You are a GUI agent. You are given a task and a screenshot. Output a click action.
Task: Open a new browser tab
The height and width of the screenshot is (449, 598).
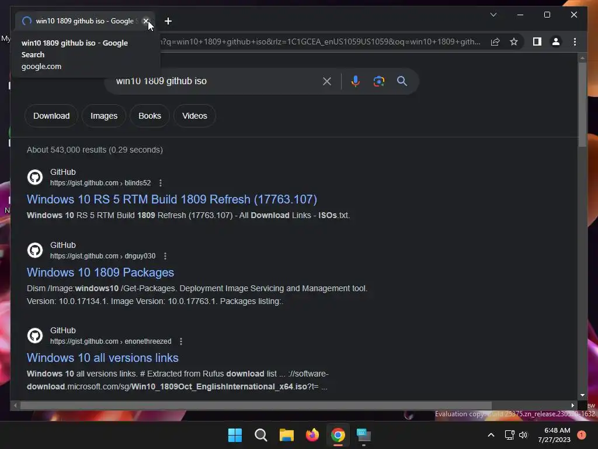(168, 21)
